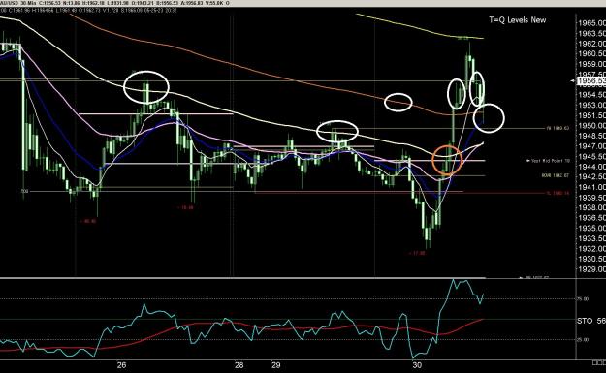
Task: Click the 75.00 stochastic level label
Action: [583, 298]
